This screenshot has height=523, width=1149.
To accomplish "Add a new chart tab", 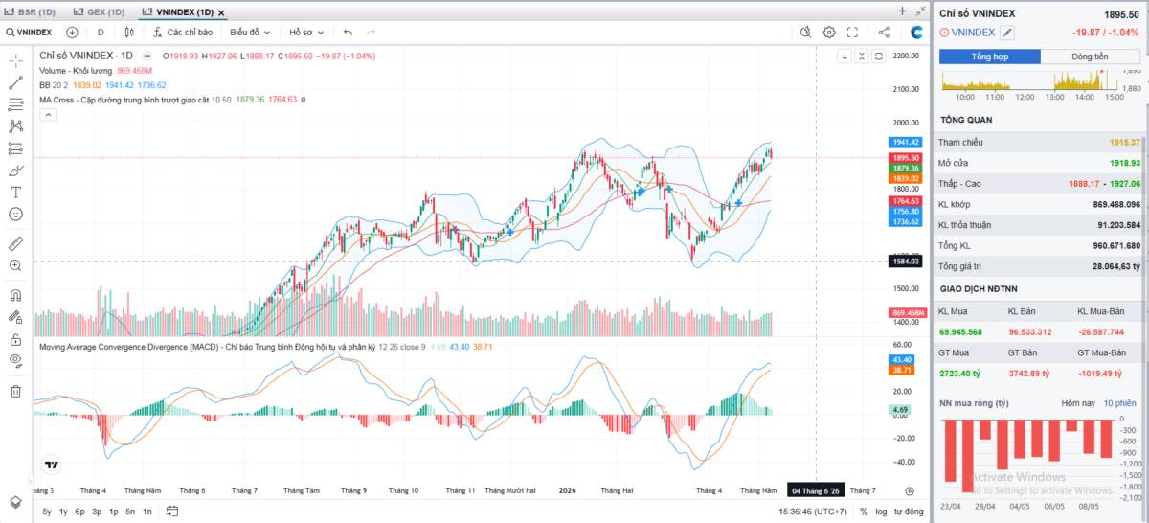I will pyautogui.click(x=902, y=11).
